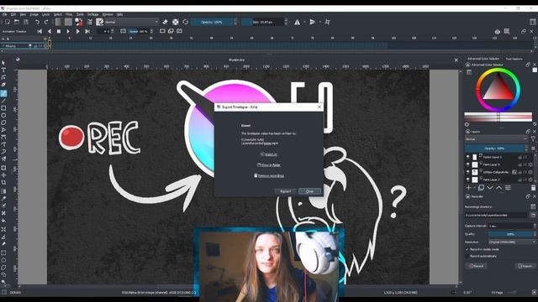538x302 pixels.
Task: Enable the Record automatically checkbox
Action: coord(467,256)
